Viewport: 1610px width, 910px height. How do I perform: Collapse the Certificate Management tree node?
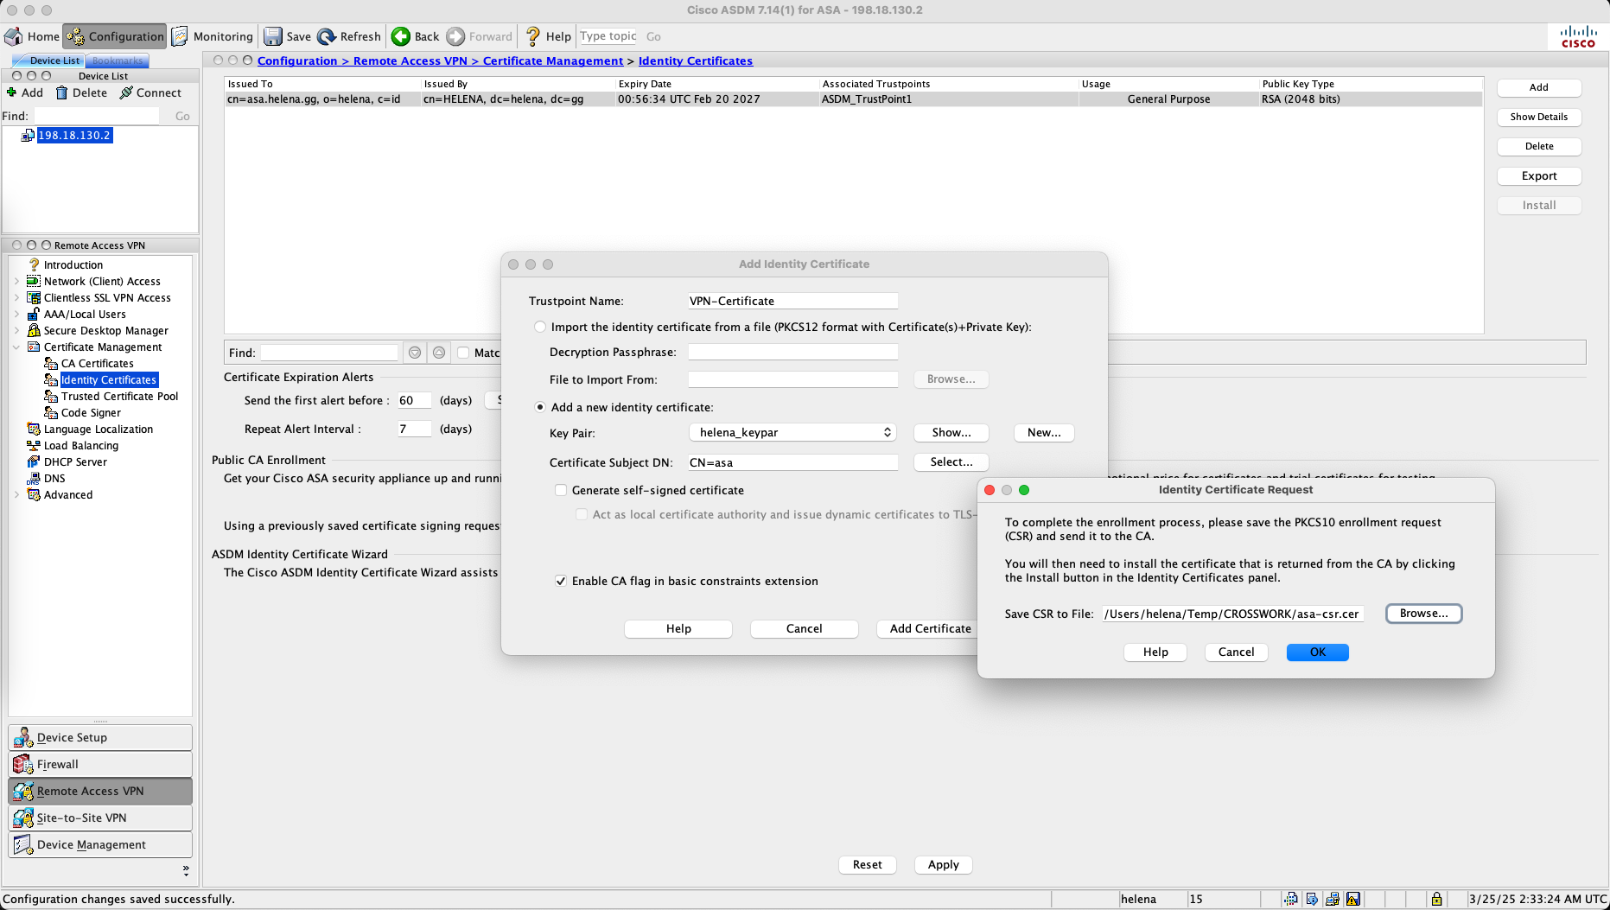tap(16, 347)
